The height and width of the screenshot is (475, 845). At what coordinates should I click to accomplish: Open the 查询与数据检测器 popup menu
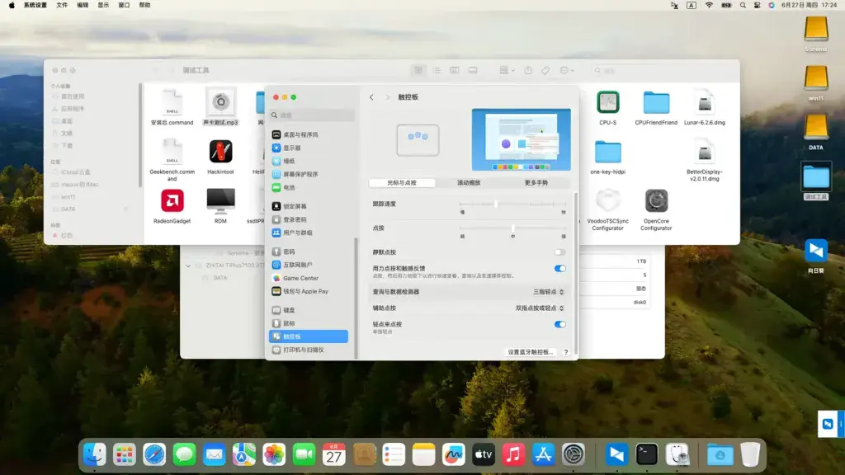pos(549,292)
